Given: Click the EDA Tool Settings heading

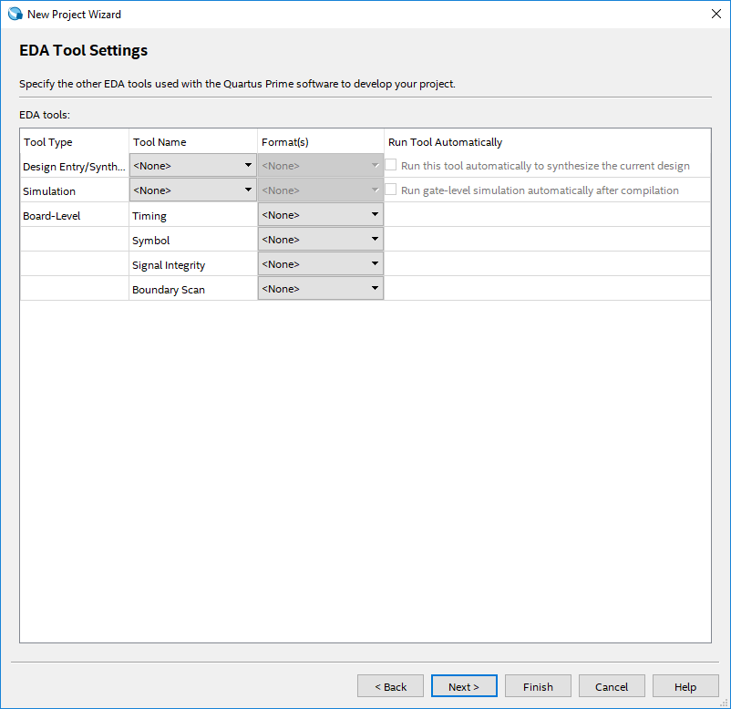Looking at the screenshot, I should coord(84,50).
